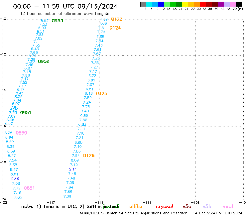The width and height of the screenshot is (246, 216).
Task: Select wave height value 7.61
Action: click(x=97, y=50)
